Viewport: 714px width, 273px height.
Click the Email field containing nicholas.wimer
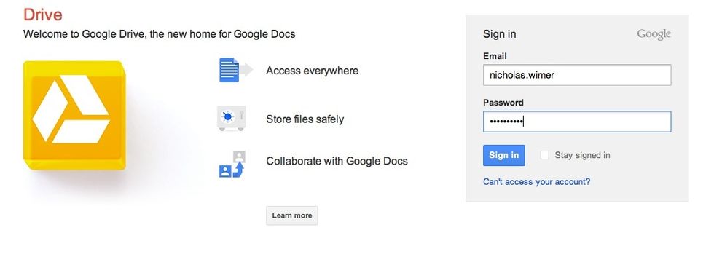click(577, 75)
